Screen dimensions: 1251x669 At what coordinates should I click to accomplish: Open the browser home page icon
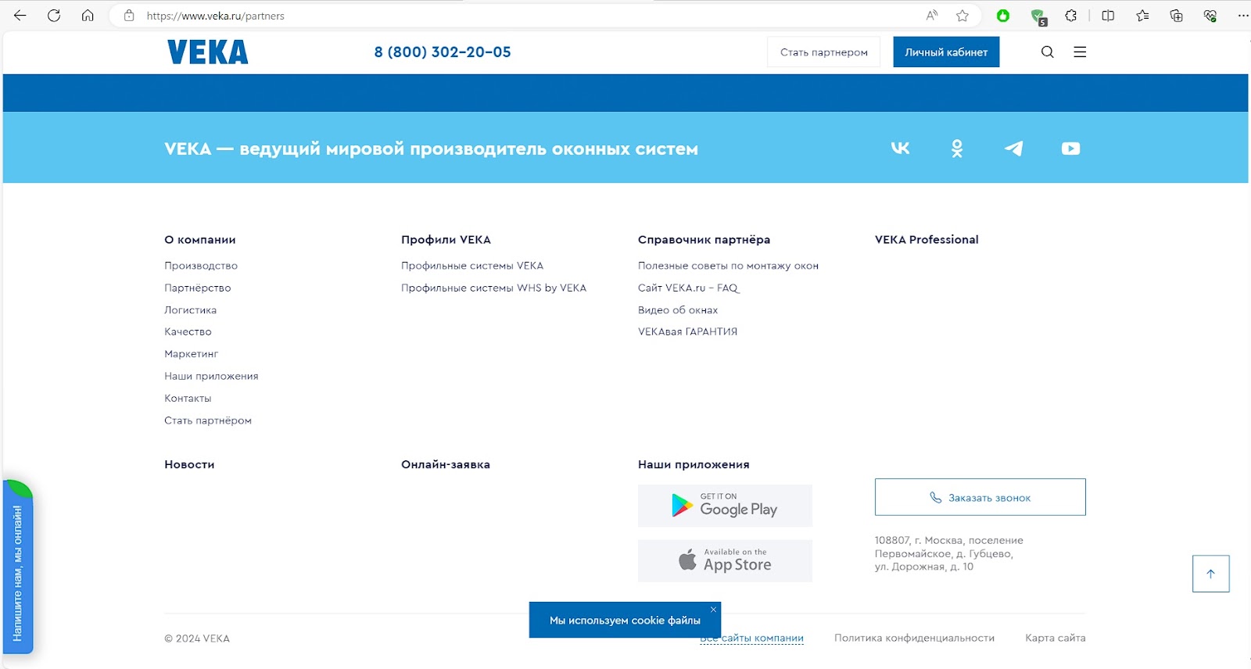coord(88,16)
